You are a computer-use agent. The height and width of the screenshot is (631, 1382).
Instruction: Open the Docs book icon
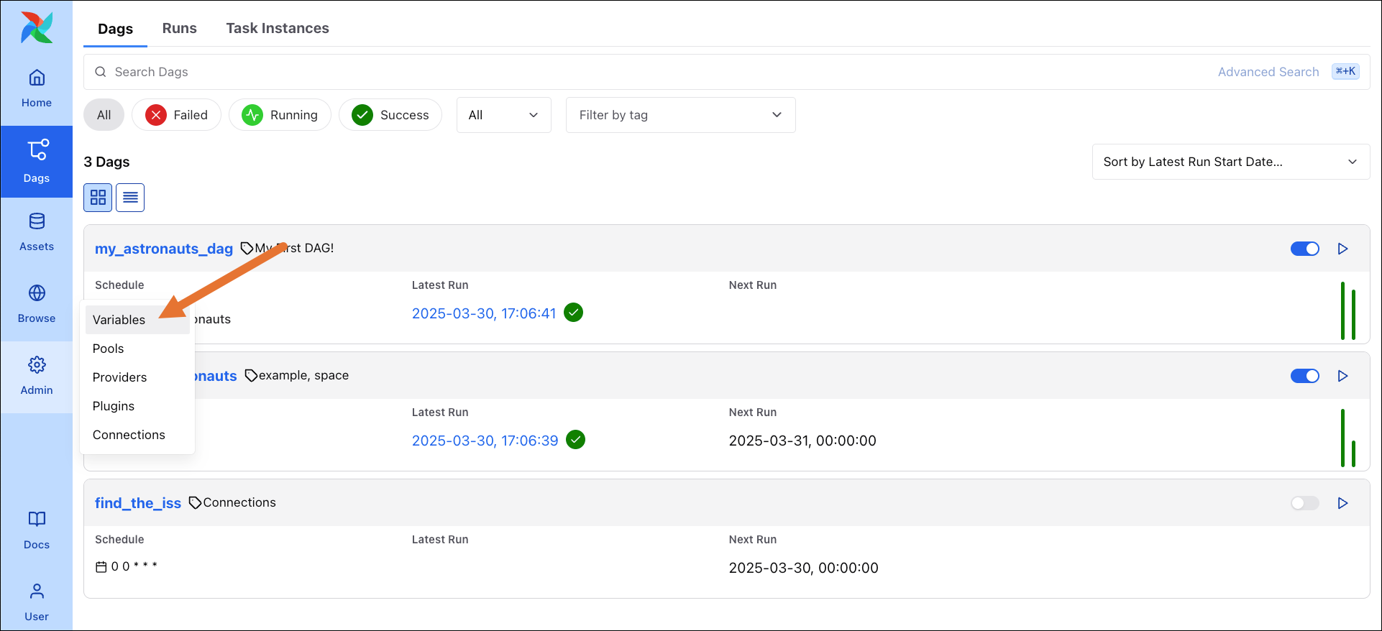37,530
